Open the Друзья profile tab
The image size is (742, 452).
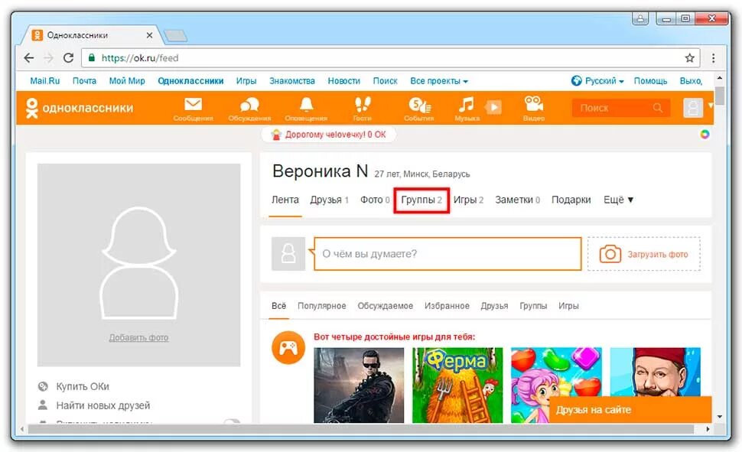pos(330,200)
